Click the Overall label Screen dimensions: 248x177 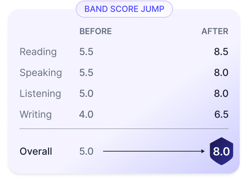click(36, 152)
